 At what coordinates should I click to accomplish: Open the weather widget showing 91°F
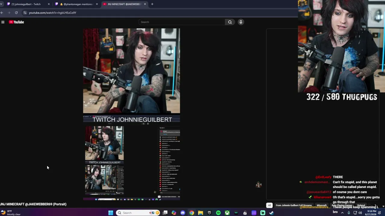click(x=11, y=213)
